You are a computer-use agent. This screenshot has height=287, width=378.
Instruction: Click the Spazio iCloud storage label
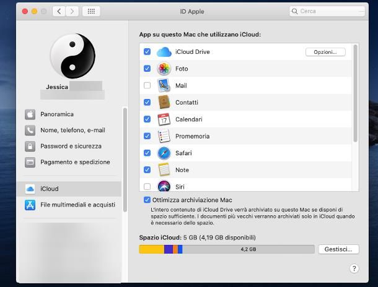coord(160,238)
